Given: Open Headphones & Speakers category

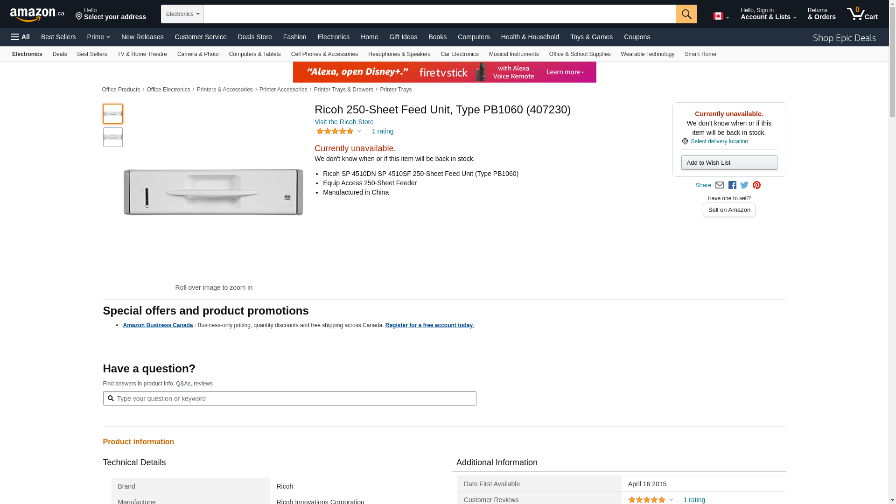Looking at the screenshot, I should click(399, 54).
